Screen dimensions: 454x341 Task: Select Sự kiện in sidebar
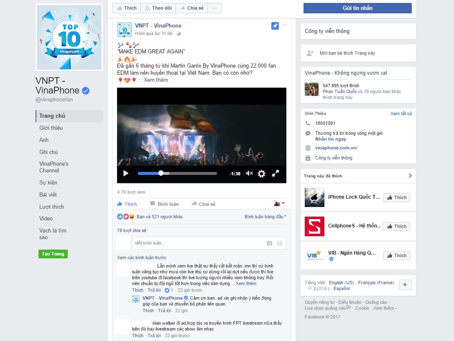[x=48, y=183]
